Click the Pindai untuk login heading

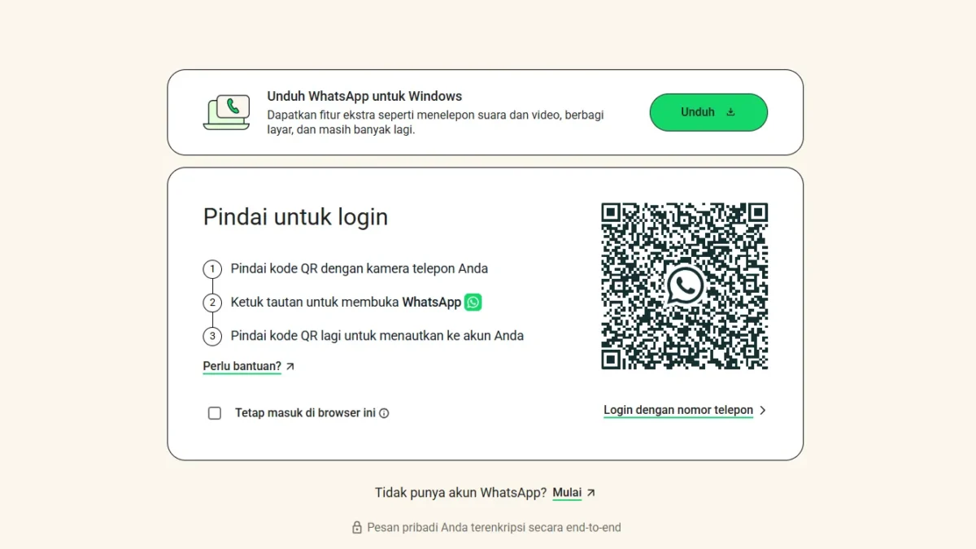coord(295,217)
